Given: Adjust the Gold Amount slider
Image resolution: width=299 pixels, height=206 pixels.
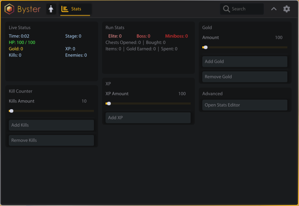Looking at the screenshot, I should [245, 47].
